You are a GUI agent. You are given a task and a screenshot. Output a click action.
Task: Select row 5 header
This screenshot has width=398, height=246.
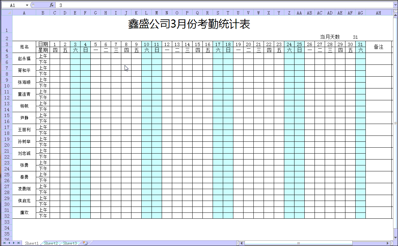(x=7, y=56)
